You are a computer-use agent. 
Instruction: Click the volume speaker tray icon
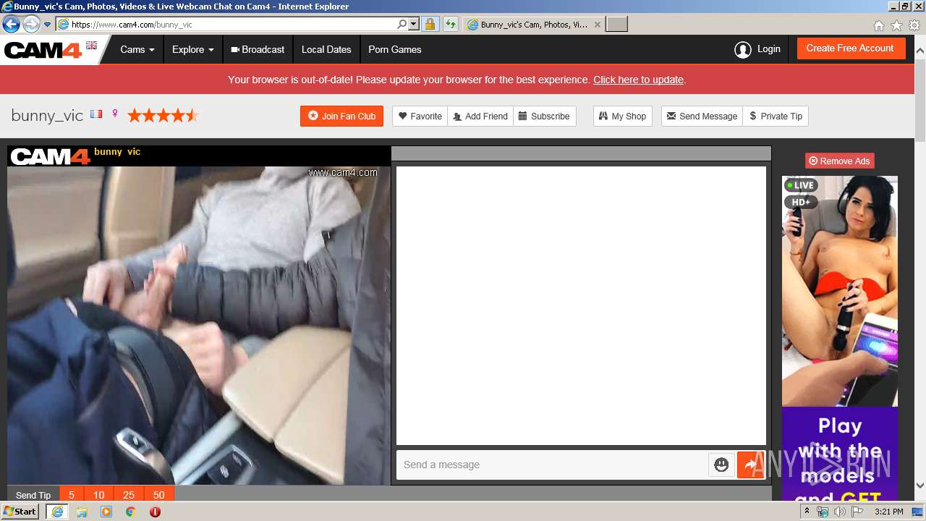point(839,512)
